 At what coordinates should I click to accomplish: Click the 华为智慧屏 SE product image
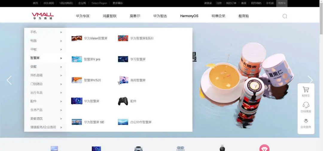(77, 122)
